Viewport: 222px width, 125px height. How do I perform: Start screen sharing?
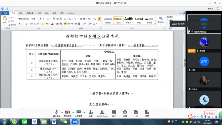79,113
